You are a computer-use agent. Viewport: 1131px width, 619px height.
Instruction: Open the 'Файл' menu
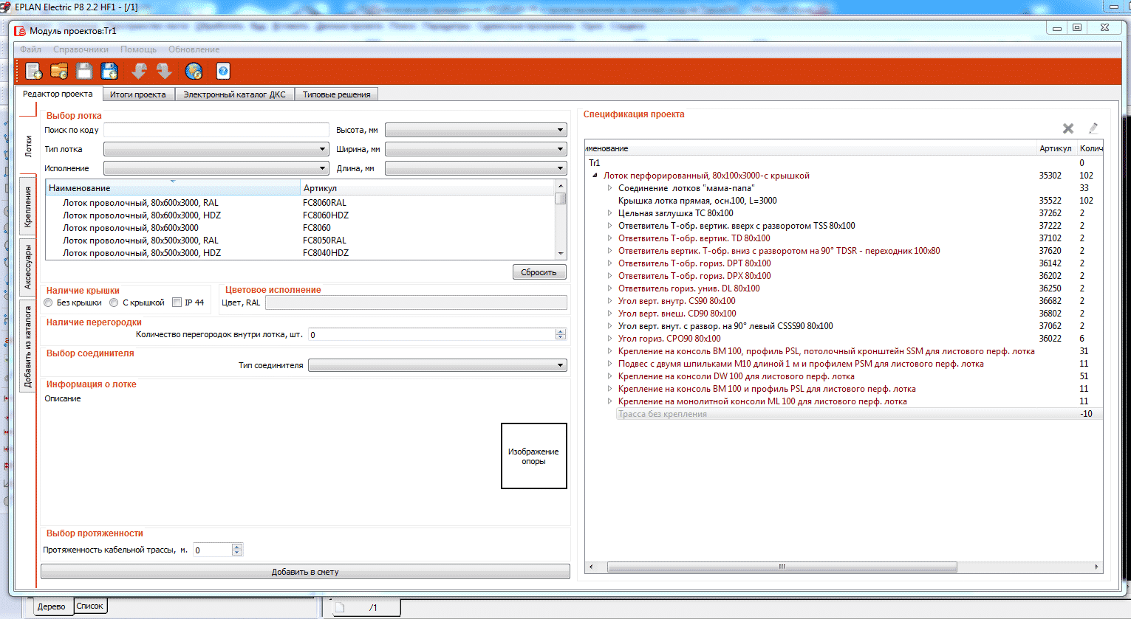30,49
